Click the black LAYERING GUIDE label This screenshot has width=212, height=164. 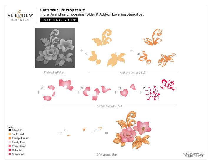59,20
